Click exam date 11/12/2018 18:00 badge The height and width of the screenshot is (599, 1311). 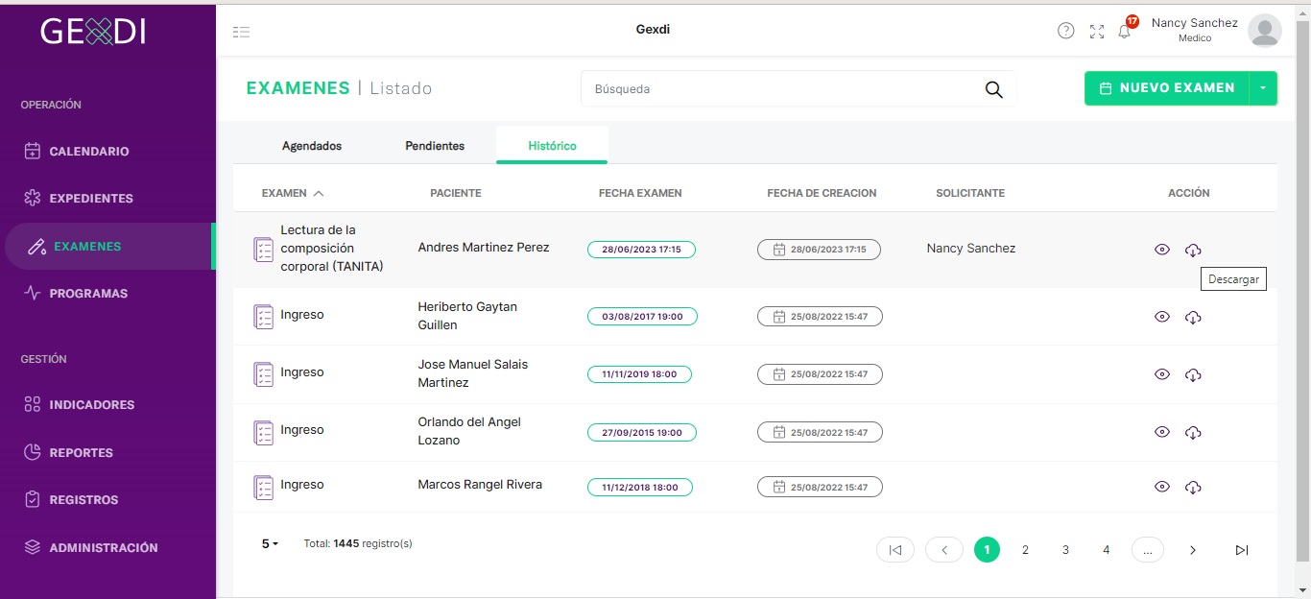[640, 488]
